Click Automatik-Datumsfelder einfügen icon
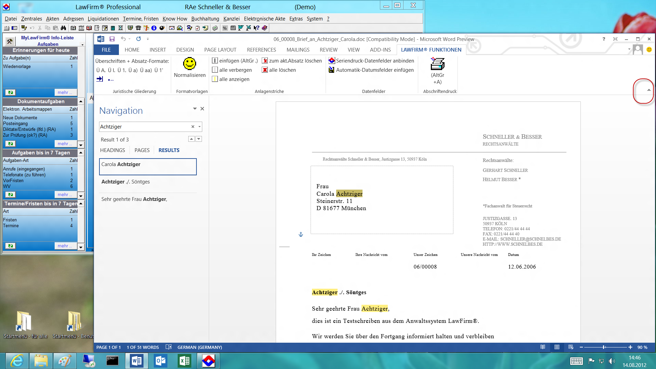Viewport: 656px width, 369px height. [x=331, y=70]
